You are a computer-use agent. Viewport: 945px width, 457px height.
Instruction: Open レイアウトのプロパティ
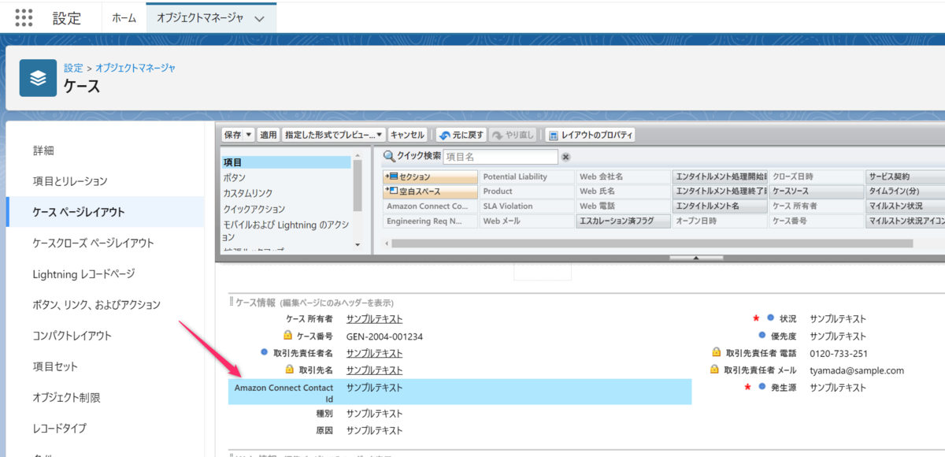point(591,135)
